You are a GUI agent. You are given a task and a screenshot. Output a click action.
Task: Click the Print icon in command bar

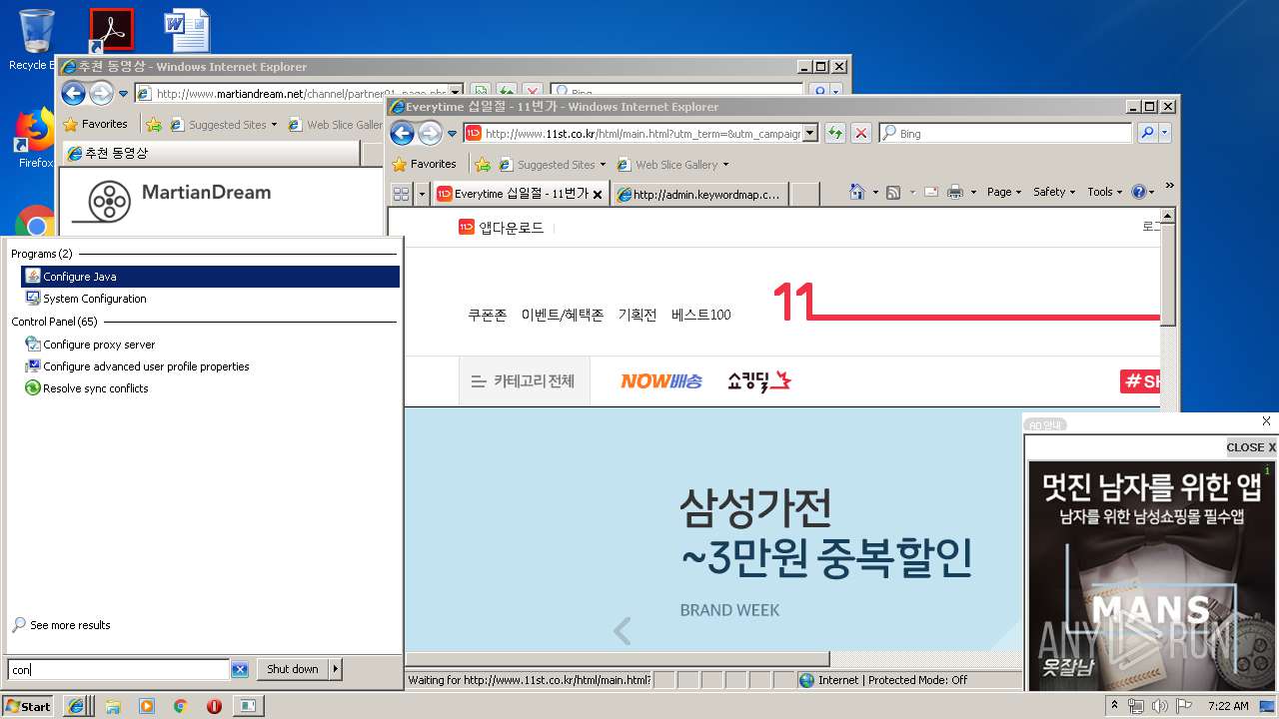click(x=954, y=192)
